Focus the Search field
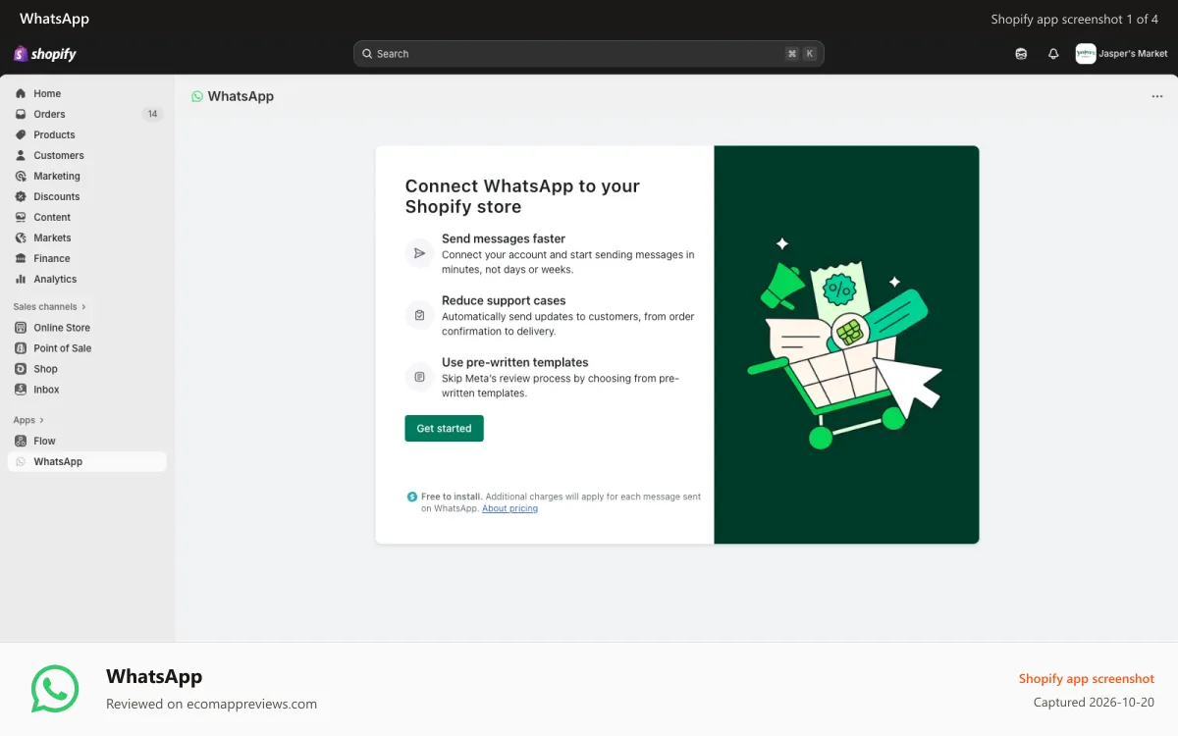 588,54
